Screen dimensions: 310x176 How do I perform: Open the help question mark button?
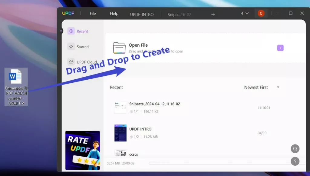[295, 161]
